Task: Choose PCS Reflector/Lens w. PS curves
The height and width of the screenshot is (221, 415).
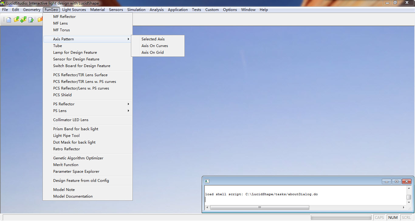Action: pyautogui.click(x=87, y=88)
